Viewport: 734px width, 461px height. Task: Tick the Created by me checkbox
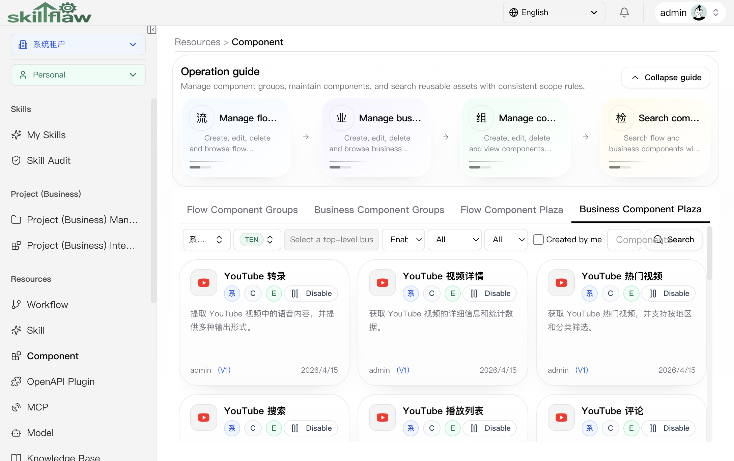point(538,240)
